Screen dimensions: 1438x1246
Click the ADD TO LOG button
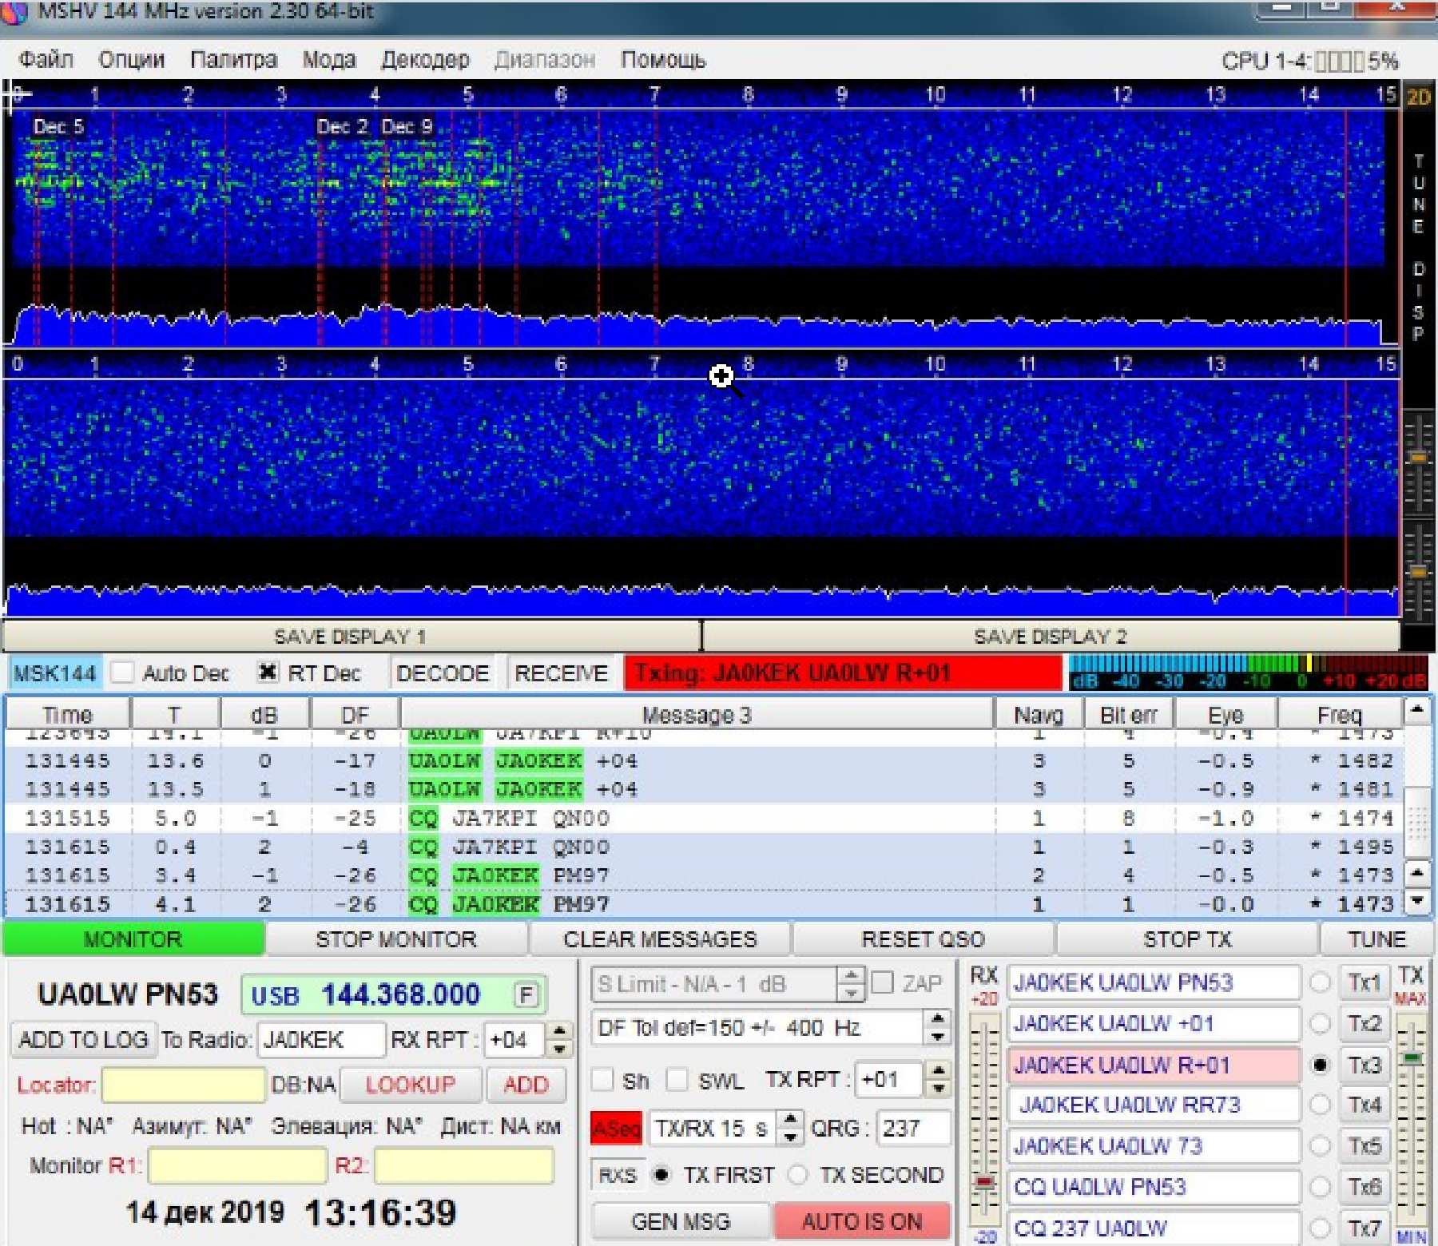83,1039
